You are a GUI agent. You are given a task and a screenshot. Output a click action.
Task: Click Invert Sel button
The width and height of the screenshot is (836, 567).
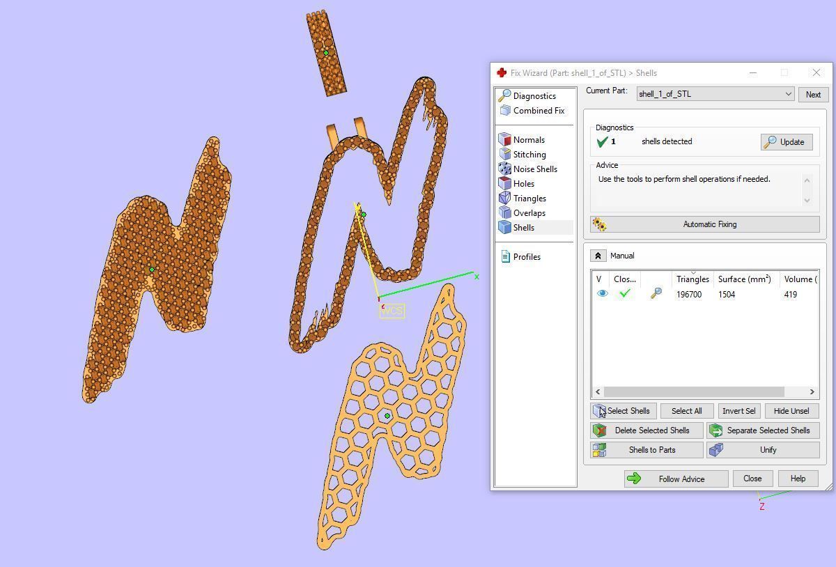click(x=738, y=411)
